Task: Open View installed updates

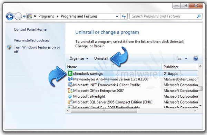Action: 31,40
